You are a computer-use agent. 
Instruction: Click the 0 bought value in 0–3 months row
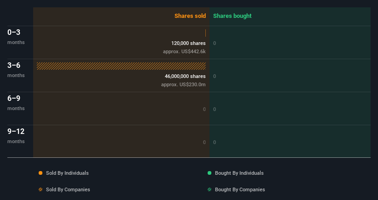click(215, 43)
